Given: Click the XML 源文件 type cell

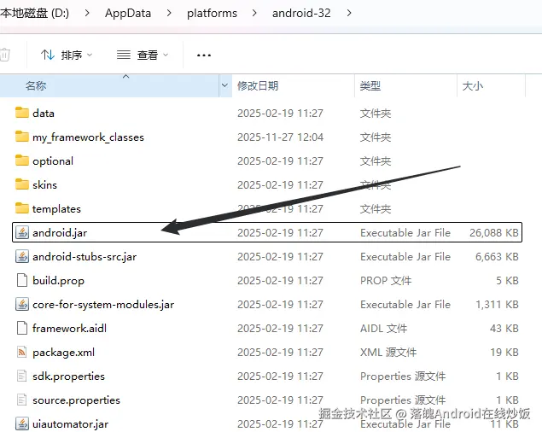Looking at the screenshot, I should [x=388, y=352].
